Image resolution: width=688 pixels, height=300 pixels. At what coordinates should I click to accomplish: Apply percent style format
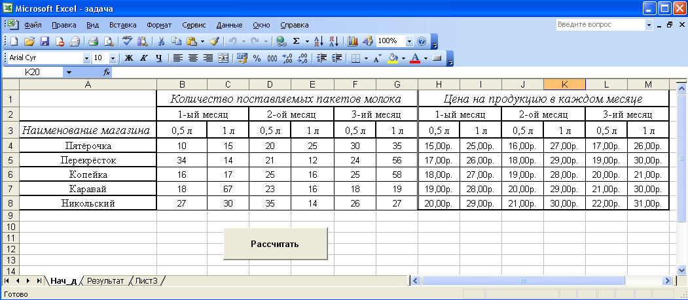tap(257, 58)
